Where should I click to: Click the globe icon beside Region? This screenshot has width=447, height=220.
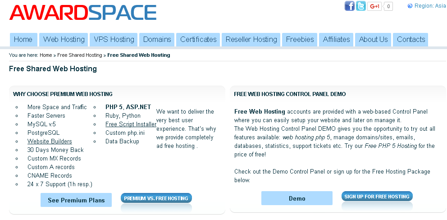tap(410, 6)
